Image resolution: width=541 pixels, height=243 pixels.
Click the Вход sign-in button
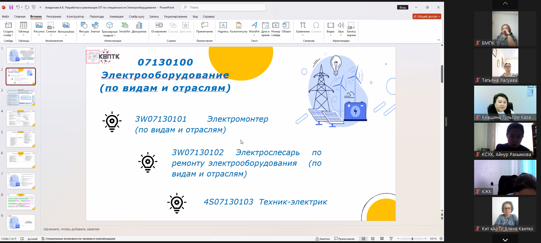(402, 7)
